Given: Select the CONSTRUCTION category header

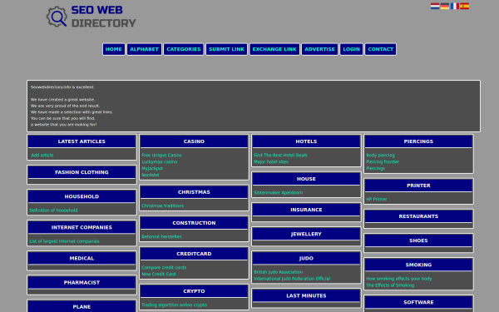Looking at the screenshot, I should point(194,223).
